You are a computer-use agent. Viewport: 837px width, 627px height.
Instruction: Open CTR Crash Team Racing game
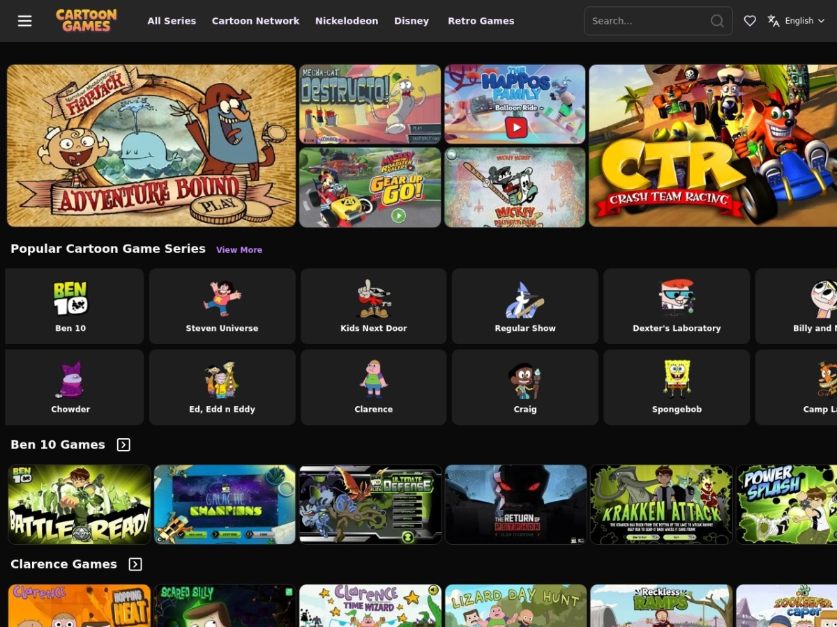pos(713,146)
